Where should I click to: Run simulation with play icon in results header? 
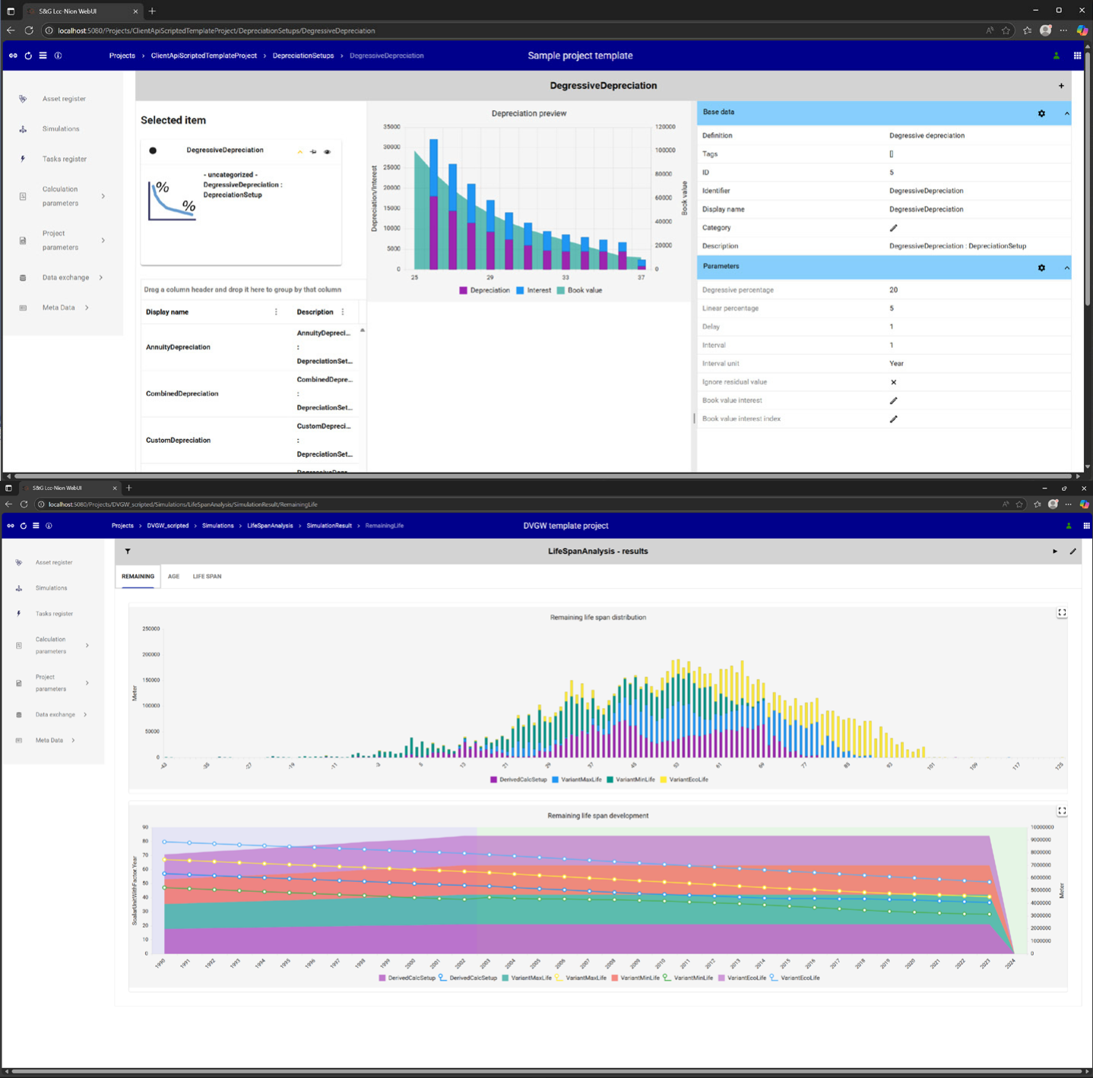pyautogui.click(x=1054, y=552)
